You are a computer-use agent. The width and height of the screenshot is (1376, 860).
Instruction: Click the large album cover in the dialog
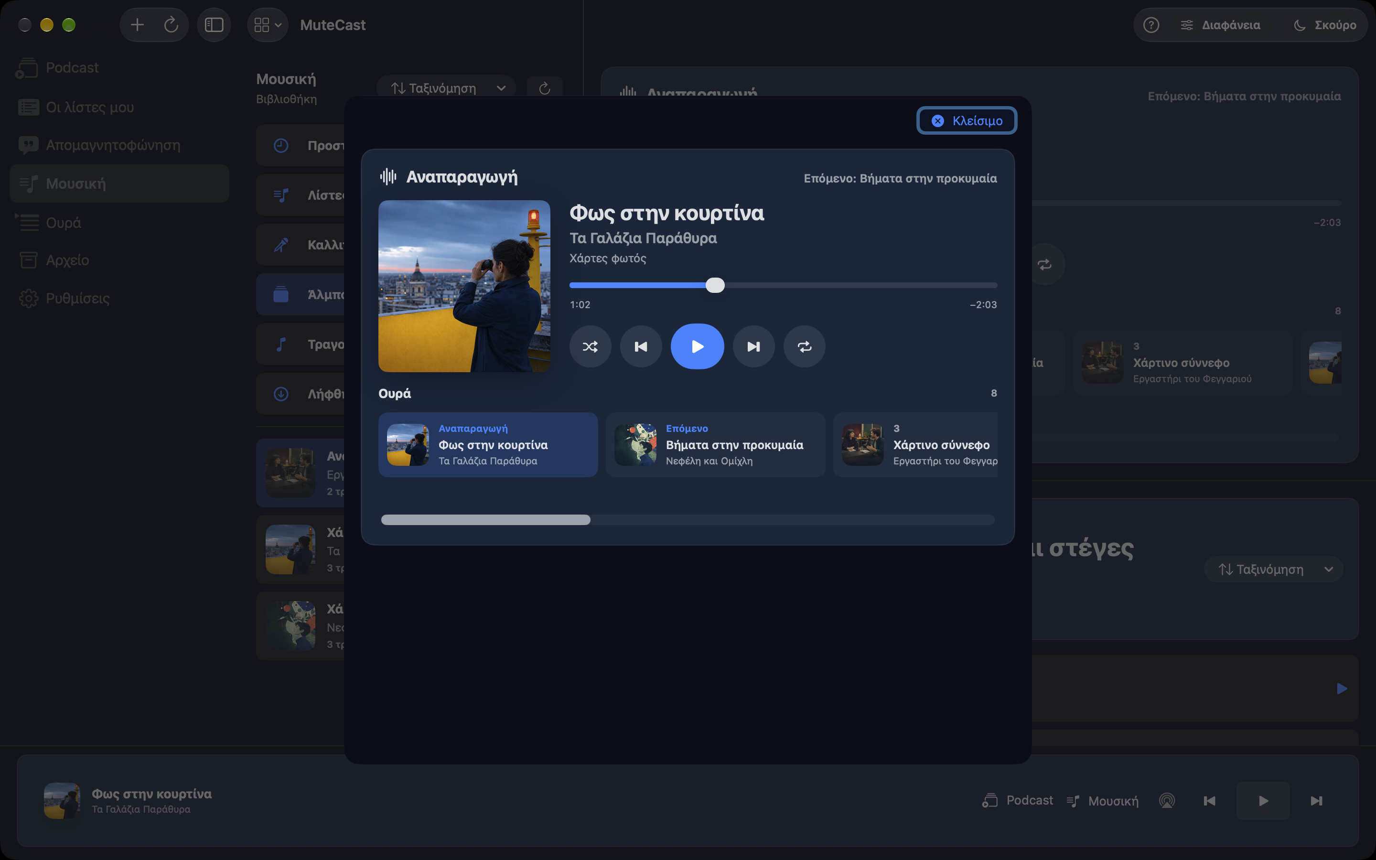[x=464, y=286]
